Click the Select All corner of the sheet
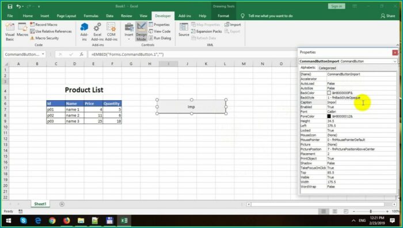The height and width of the screenshot is (228, 403). [x=6, y=64]
